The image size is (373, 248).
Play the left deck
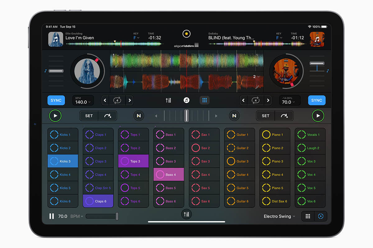coord(55,116)
